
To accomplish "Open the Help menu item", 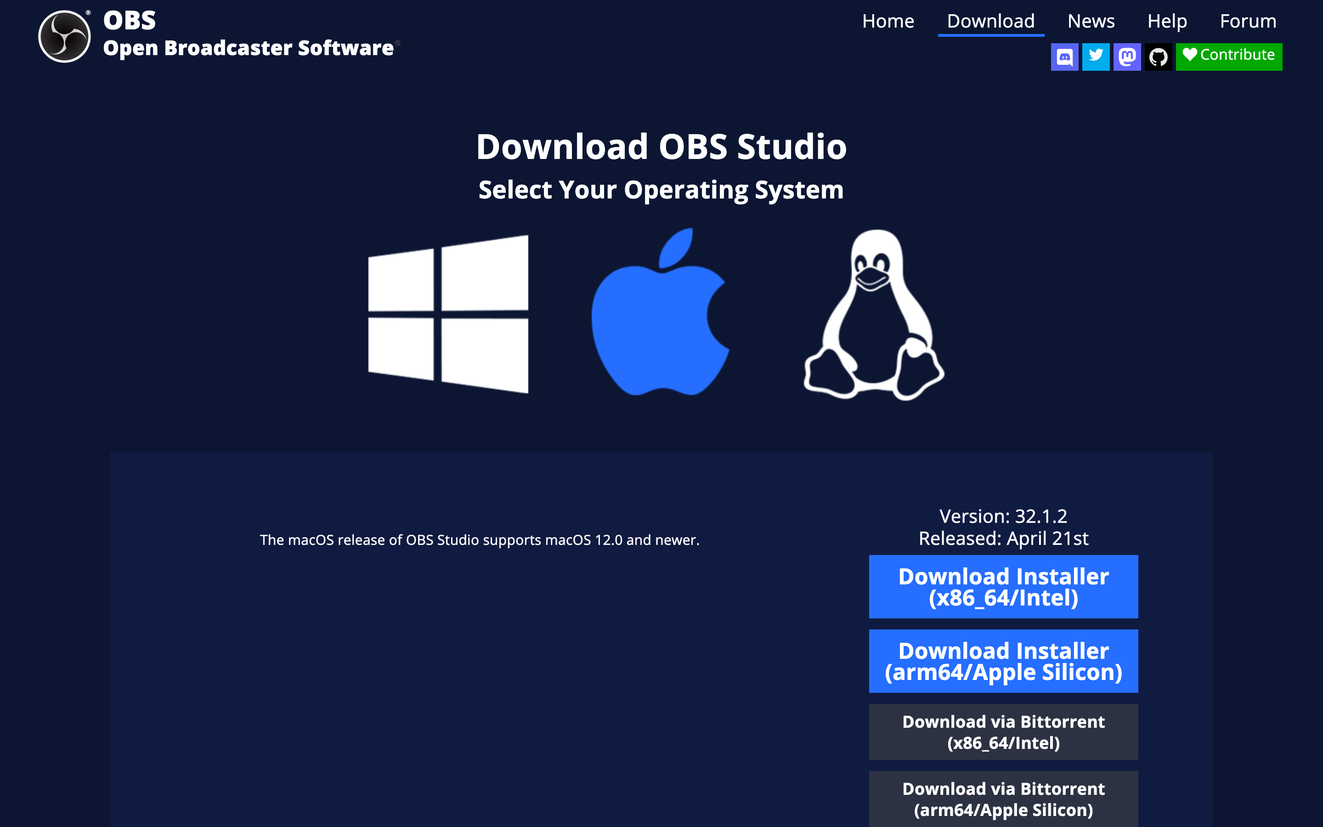I will coord(1167,21).
